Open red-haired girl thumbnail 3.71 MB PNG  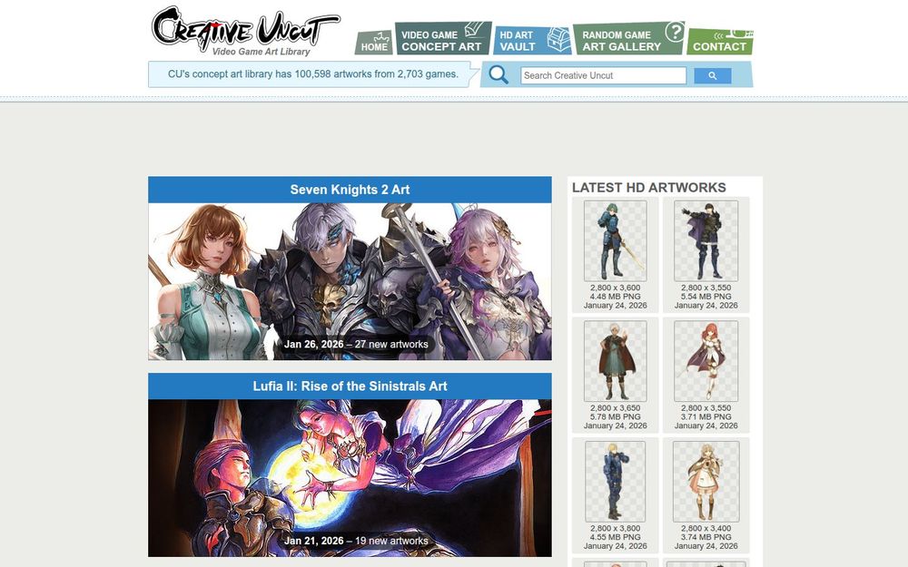point(706,361)
